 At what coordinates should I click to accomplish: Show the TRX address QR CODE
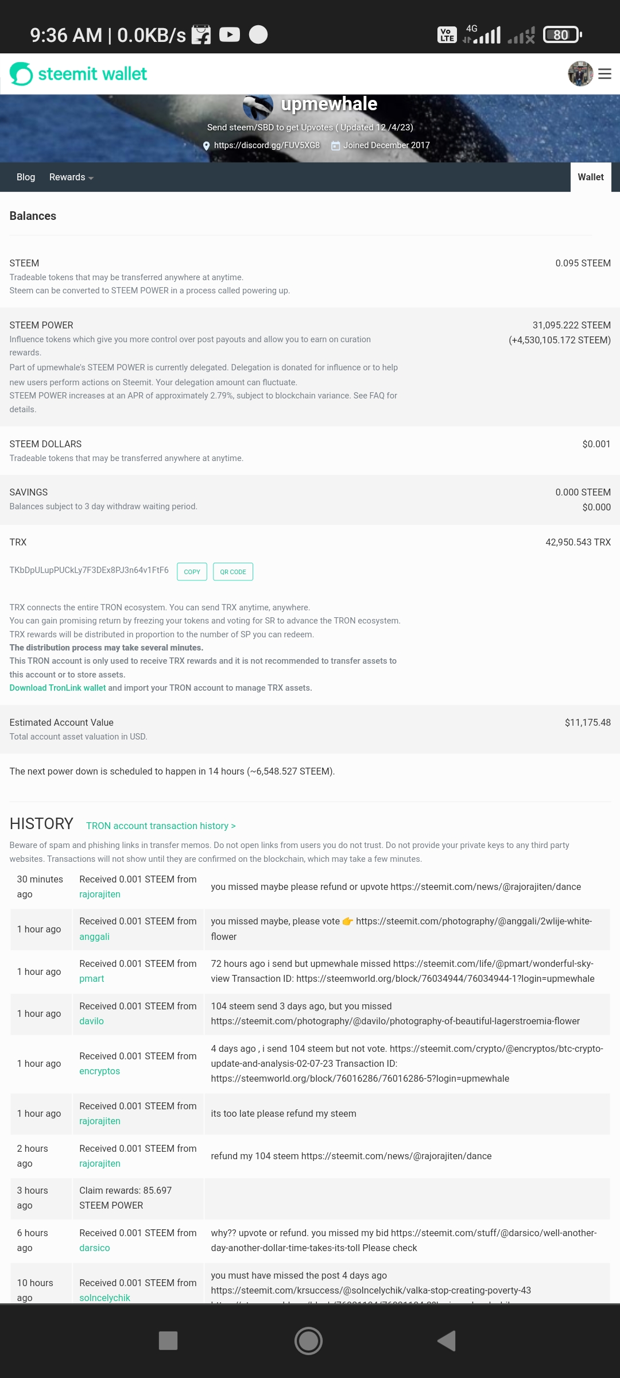233,572
